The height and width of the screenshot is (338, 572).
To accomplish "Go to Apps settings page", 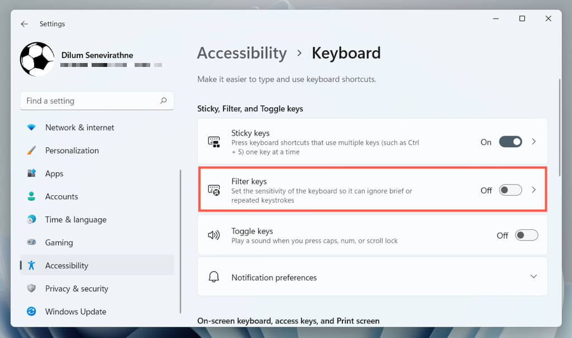I will click(x=54, y=173).
